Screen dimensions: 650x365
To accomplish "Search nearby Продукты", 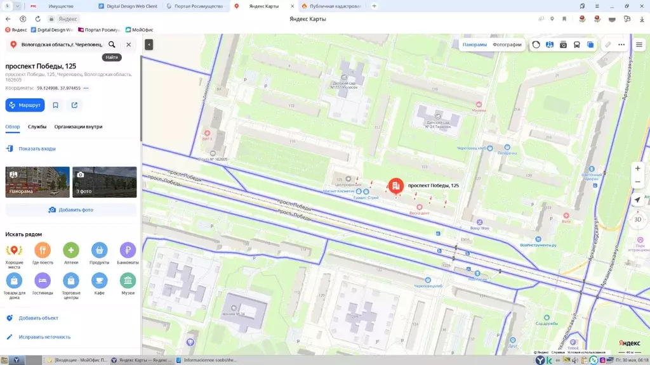I will [x=99, y=253].
